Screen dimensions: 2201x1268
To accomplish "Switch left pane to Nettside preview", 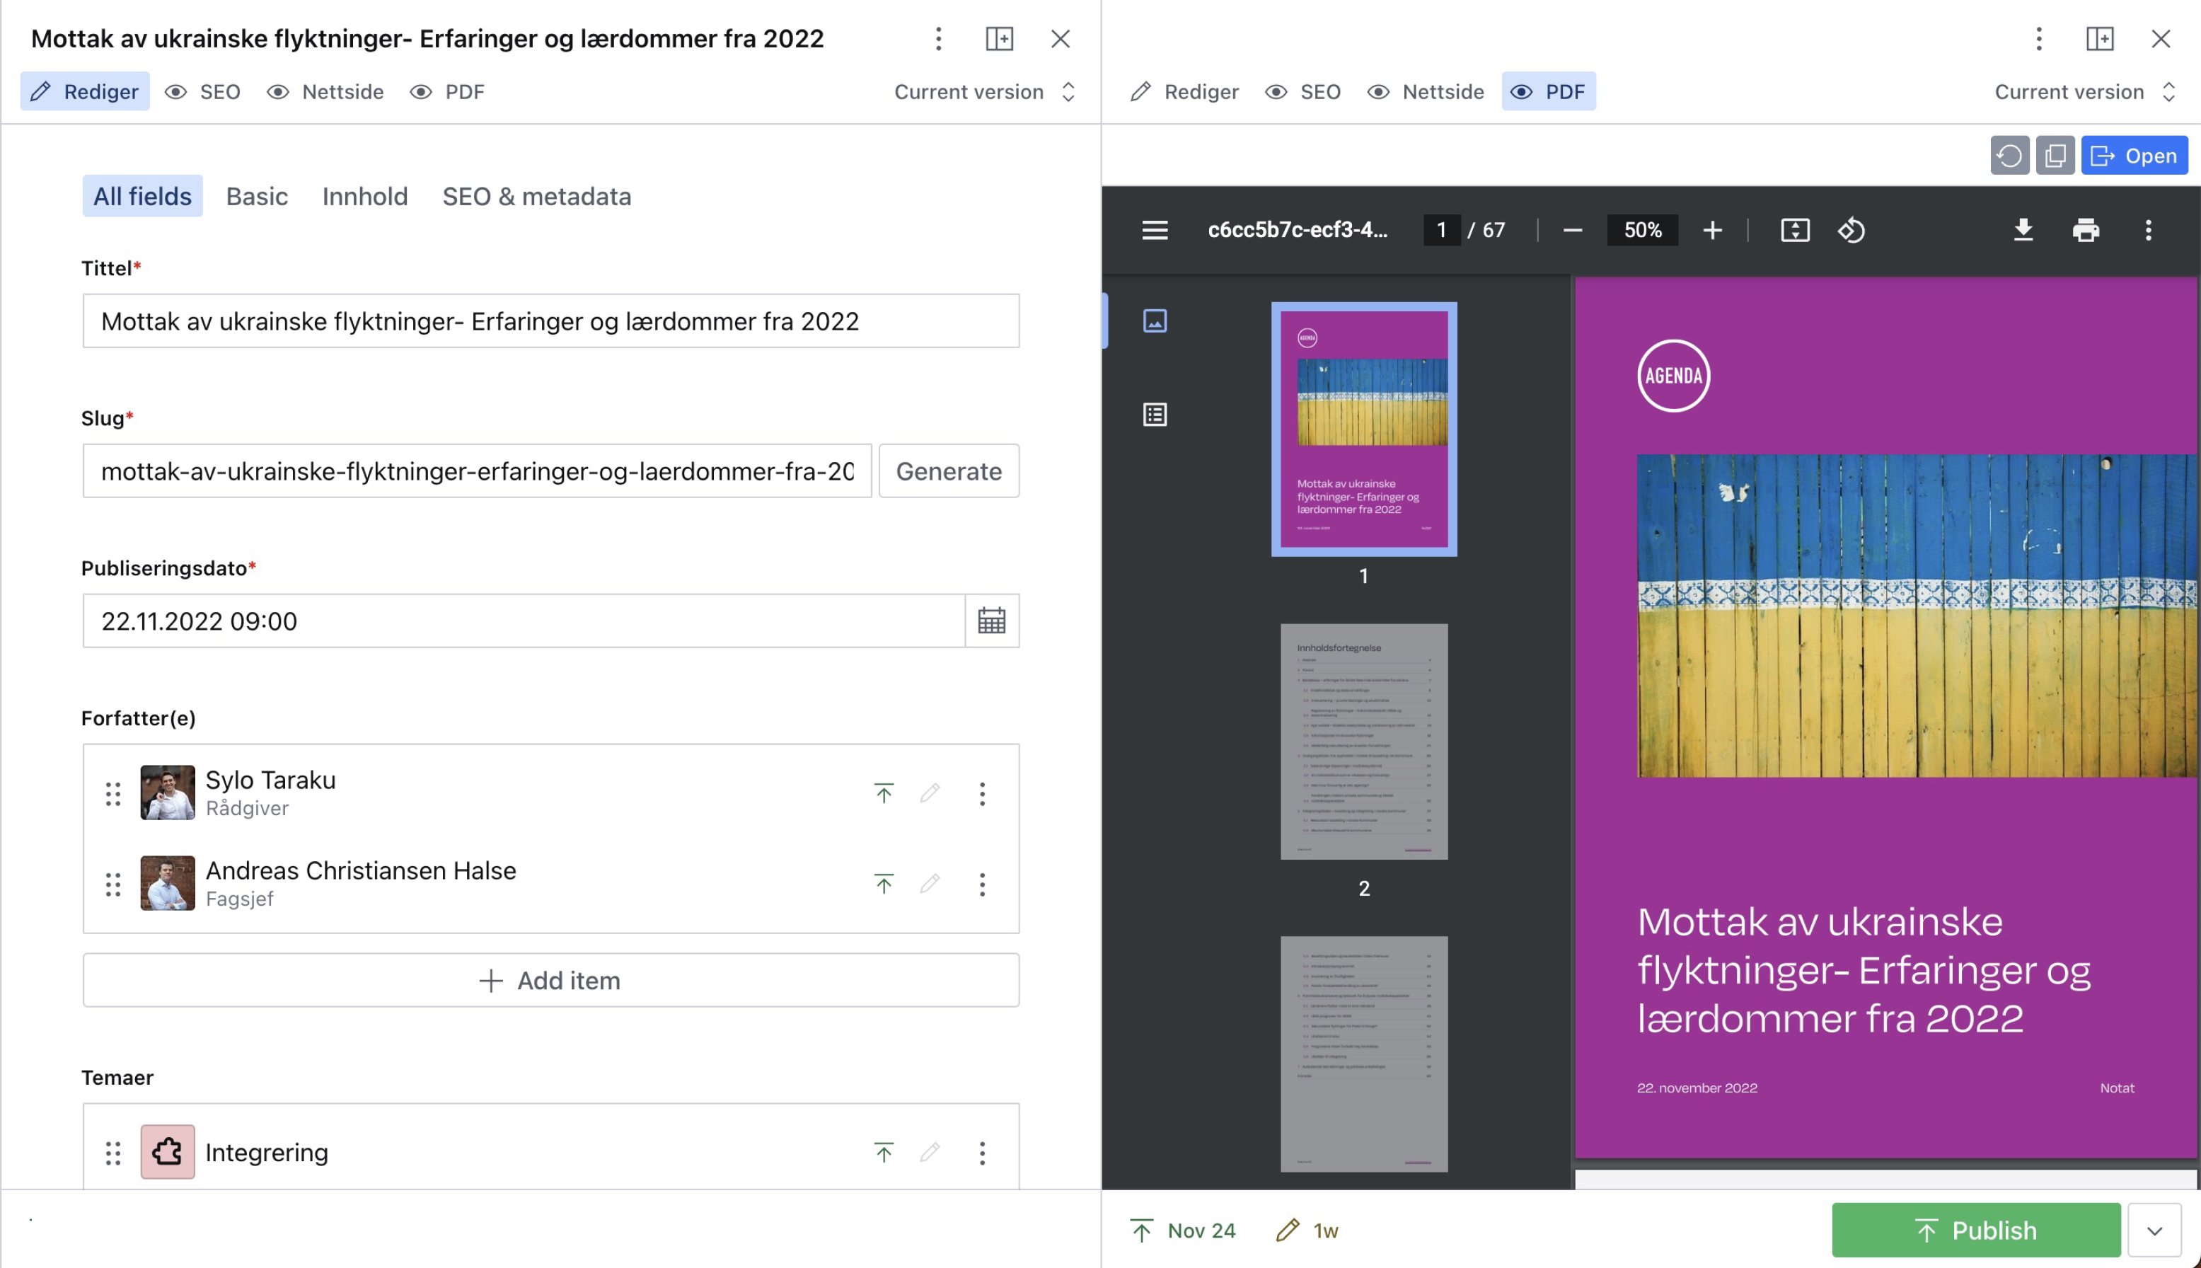I will coord(325,91).
